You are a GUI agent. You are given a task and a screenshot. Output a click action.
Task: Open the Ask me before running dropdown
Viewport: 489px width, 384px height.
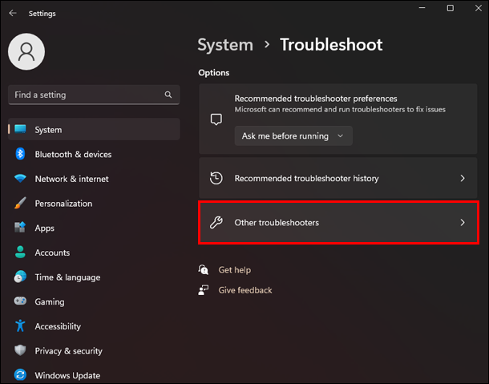click(293, 136)
